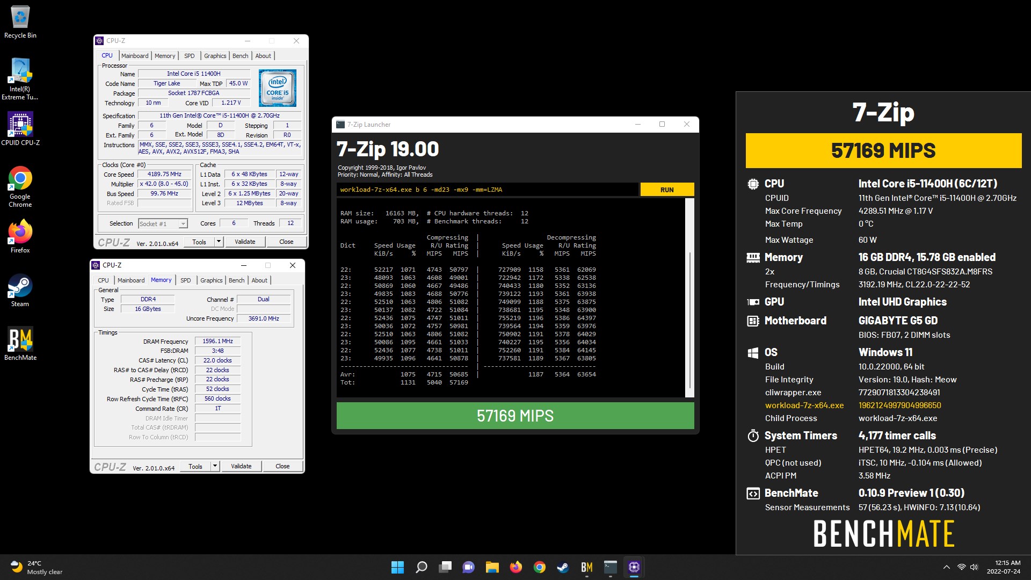1031x580 pixels.
Task: Show hidden system tray icons
Action: click(x=947, y=567)
